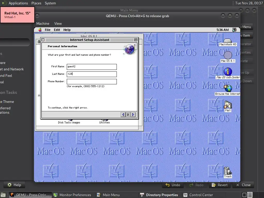
Task: Open the Mac OS Info Center icon
Action: tap(228, 73)
